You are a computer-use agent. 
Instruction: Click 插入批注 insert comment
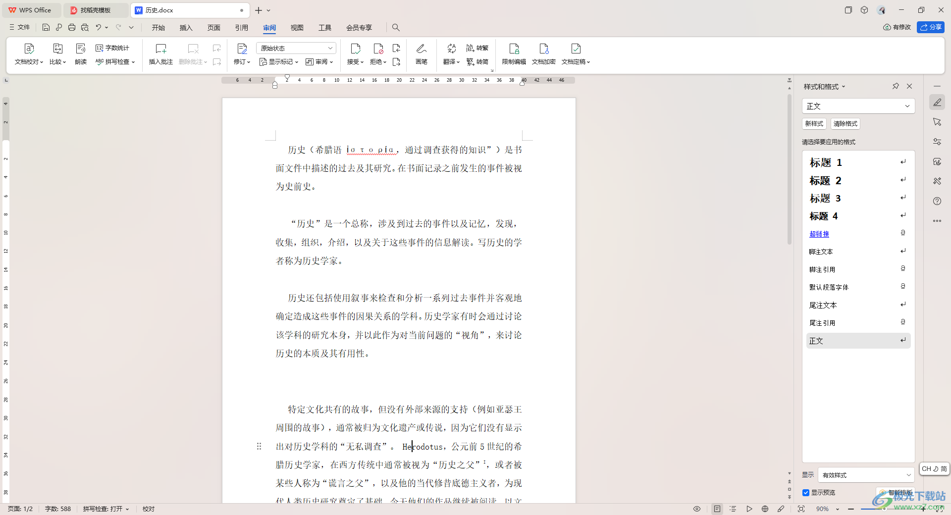[161, 54]
